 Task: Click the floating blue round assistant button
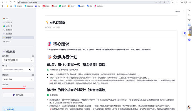(x=185, y=33)
